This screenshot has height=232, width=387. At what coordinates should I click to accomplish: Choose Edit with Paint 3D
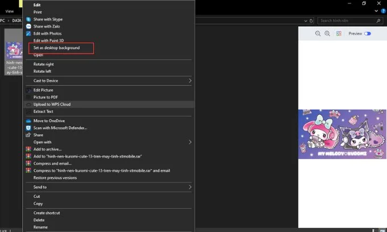coord(48,41)
